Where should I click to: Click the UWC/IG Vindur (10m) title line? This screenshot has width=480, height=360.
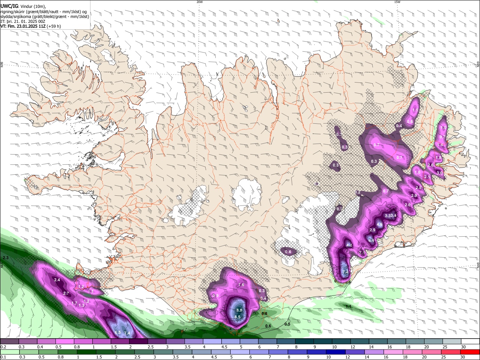point(23,6)
